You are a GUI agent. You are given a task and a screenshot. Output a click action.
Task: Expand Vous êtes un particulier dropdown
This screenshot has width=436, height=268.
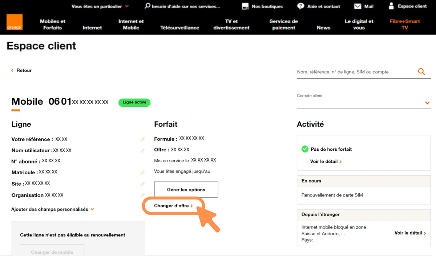100,6
